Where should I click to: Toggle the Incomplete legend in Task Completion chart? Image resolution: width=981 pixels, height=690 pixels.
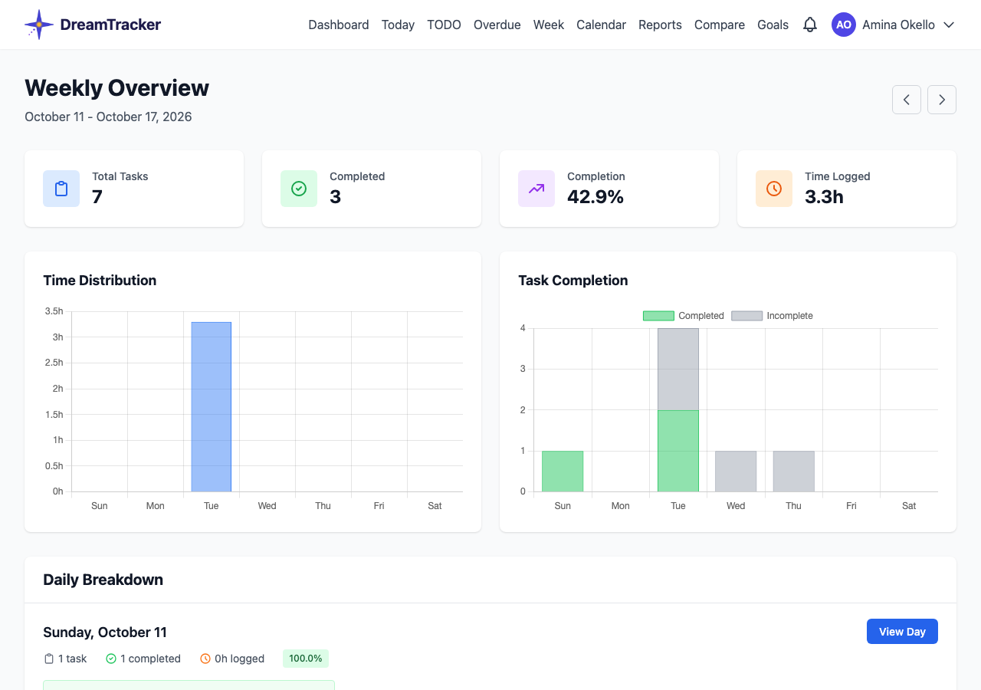(772, 316)
